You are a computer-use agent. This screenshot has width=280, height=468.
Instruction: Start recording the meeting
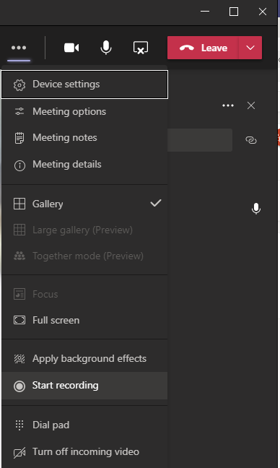click(84, 386)
